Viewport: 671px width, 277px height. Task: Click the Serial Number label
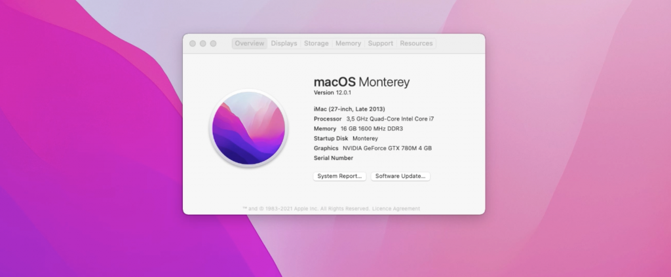(x=334, y=158)
